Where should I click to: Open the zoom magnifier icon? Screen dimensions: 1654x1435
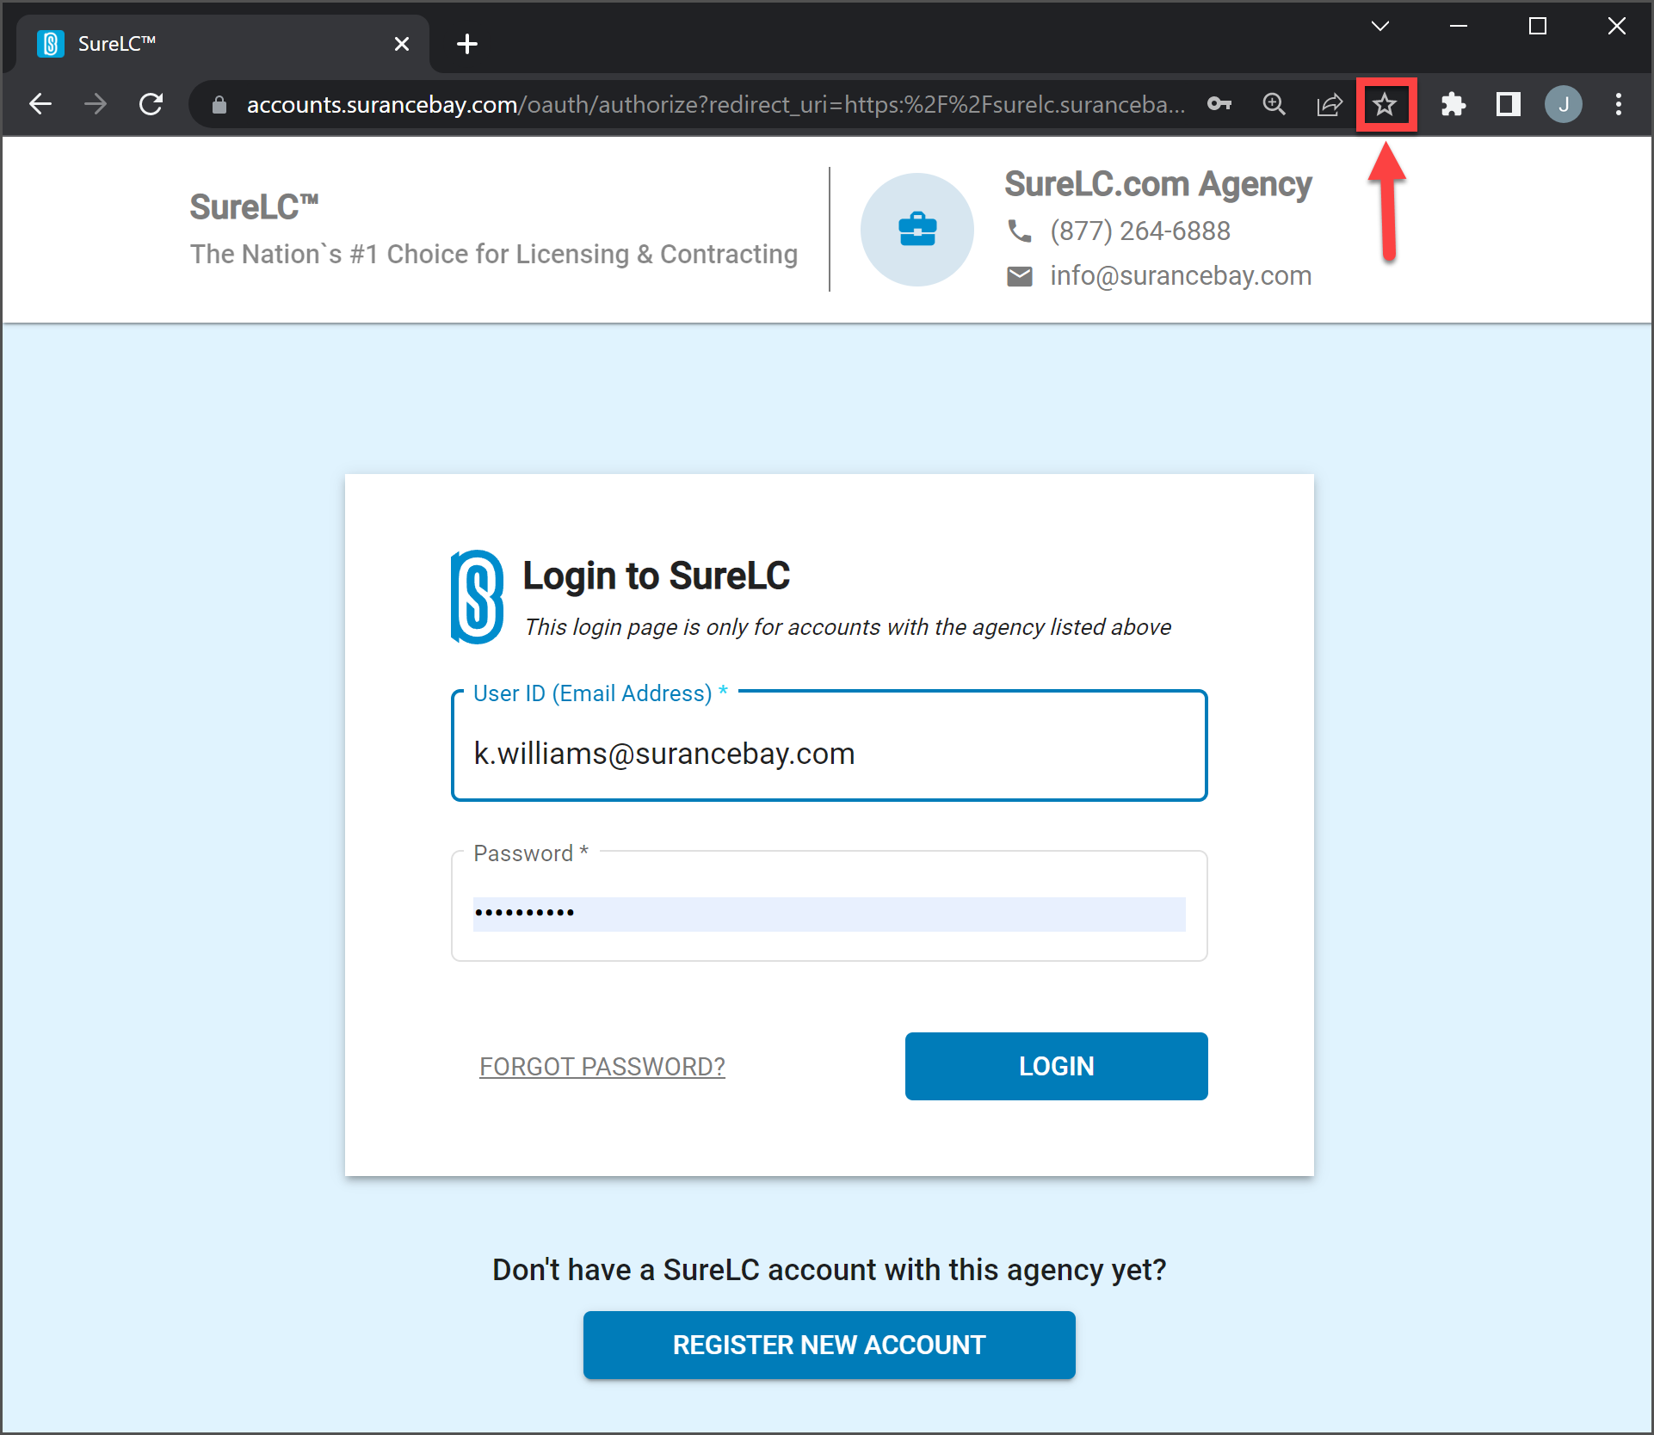(1274, 105)
